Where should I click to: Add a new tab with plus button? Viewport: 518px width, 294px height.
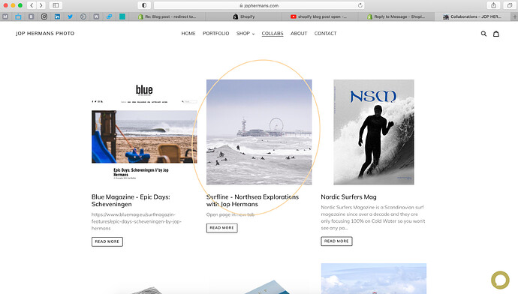pos(514,16)
